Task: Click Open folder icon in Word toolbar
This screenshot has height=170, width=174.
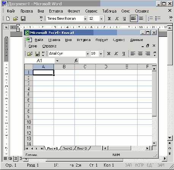Action: (16, 19)
